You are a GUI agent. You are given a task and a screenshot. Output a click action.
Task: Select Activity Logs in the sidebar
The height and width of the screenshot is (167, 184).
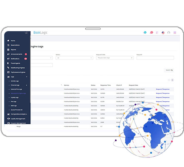point(15,81)
